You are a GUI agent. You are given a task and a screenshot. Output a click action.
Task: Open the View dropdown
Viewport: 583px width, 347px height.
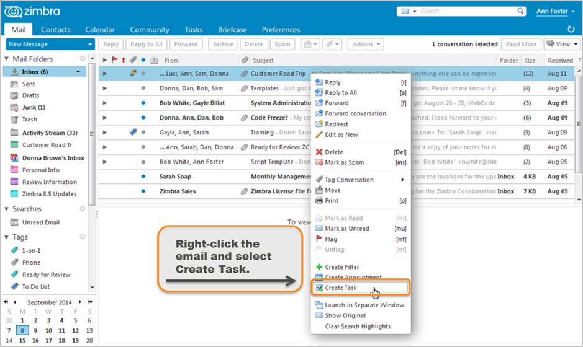(562, 44)
